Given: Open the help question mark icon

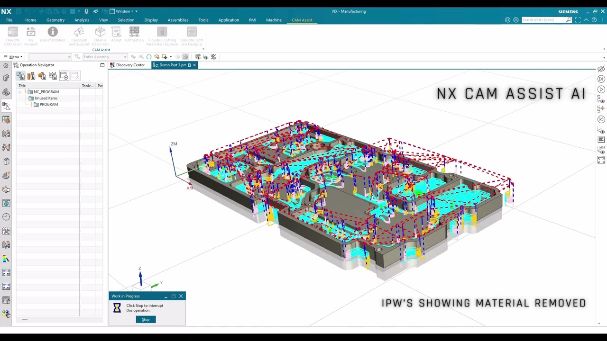Looking at the screenshot, I should coord(594,20).
